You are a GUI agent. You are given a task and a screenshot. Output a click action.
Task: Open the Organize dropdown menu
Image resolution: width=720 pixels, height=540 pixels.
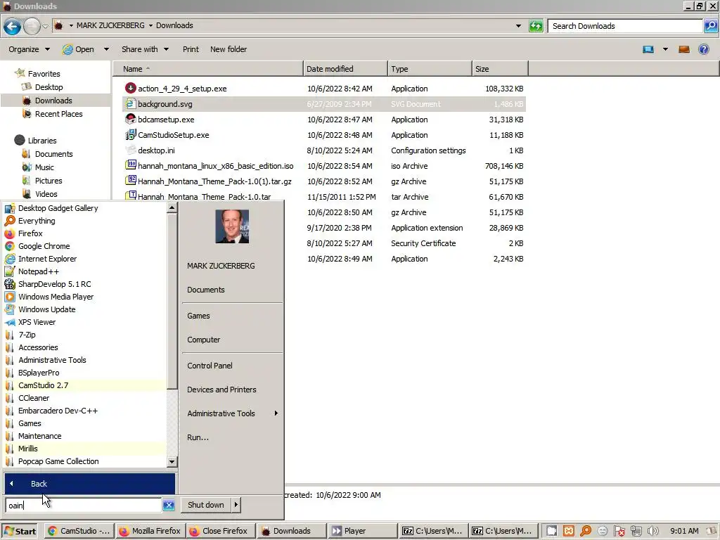click(x=29, y=49)
